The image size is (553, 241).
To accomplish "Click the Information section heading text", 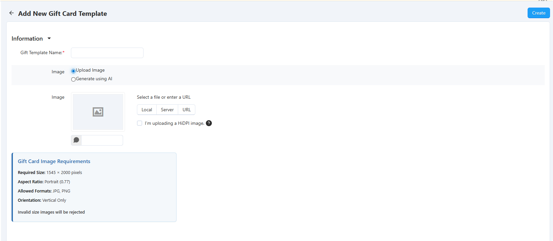I will pos(27,39).
